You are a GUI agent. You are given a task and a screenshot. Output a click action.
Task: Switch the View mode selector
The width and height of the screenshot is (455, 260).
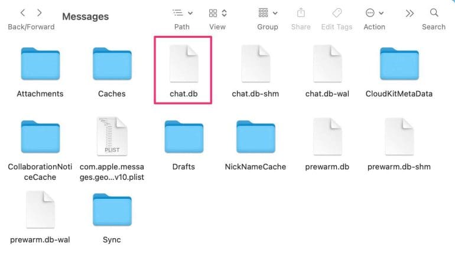pos(217,13)
